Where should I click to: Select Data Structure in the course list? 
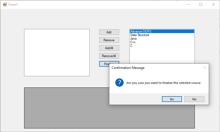coord(140,35)
